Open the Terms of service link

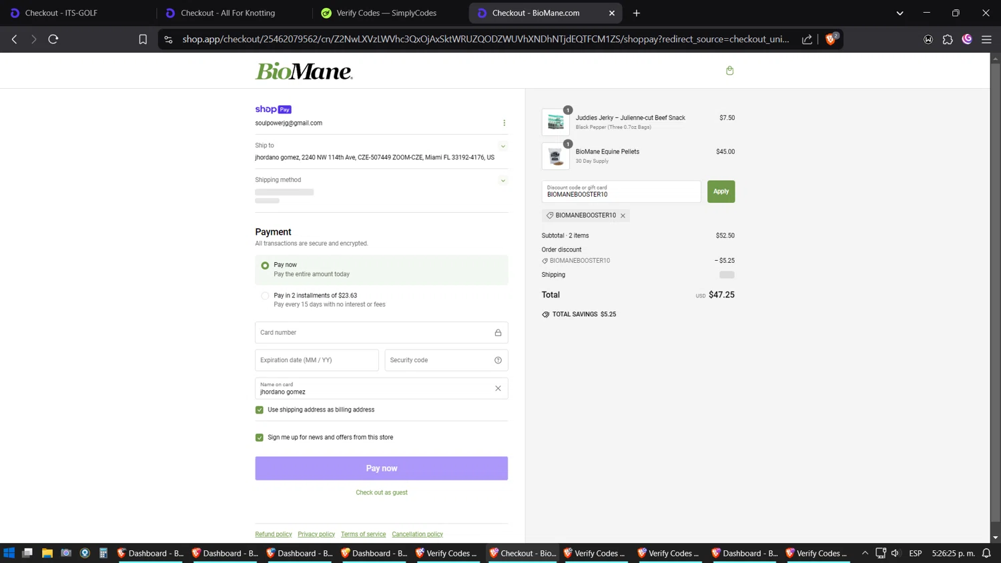pos(363,534)
